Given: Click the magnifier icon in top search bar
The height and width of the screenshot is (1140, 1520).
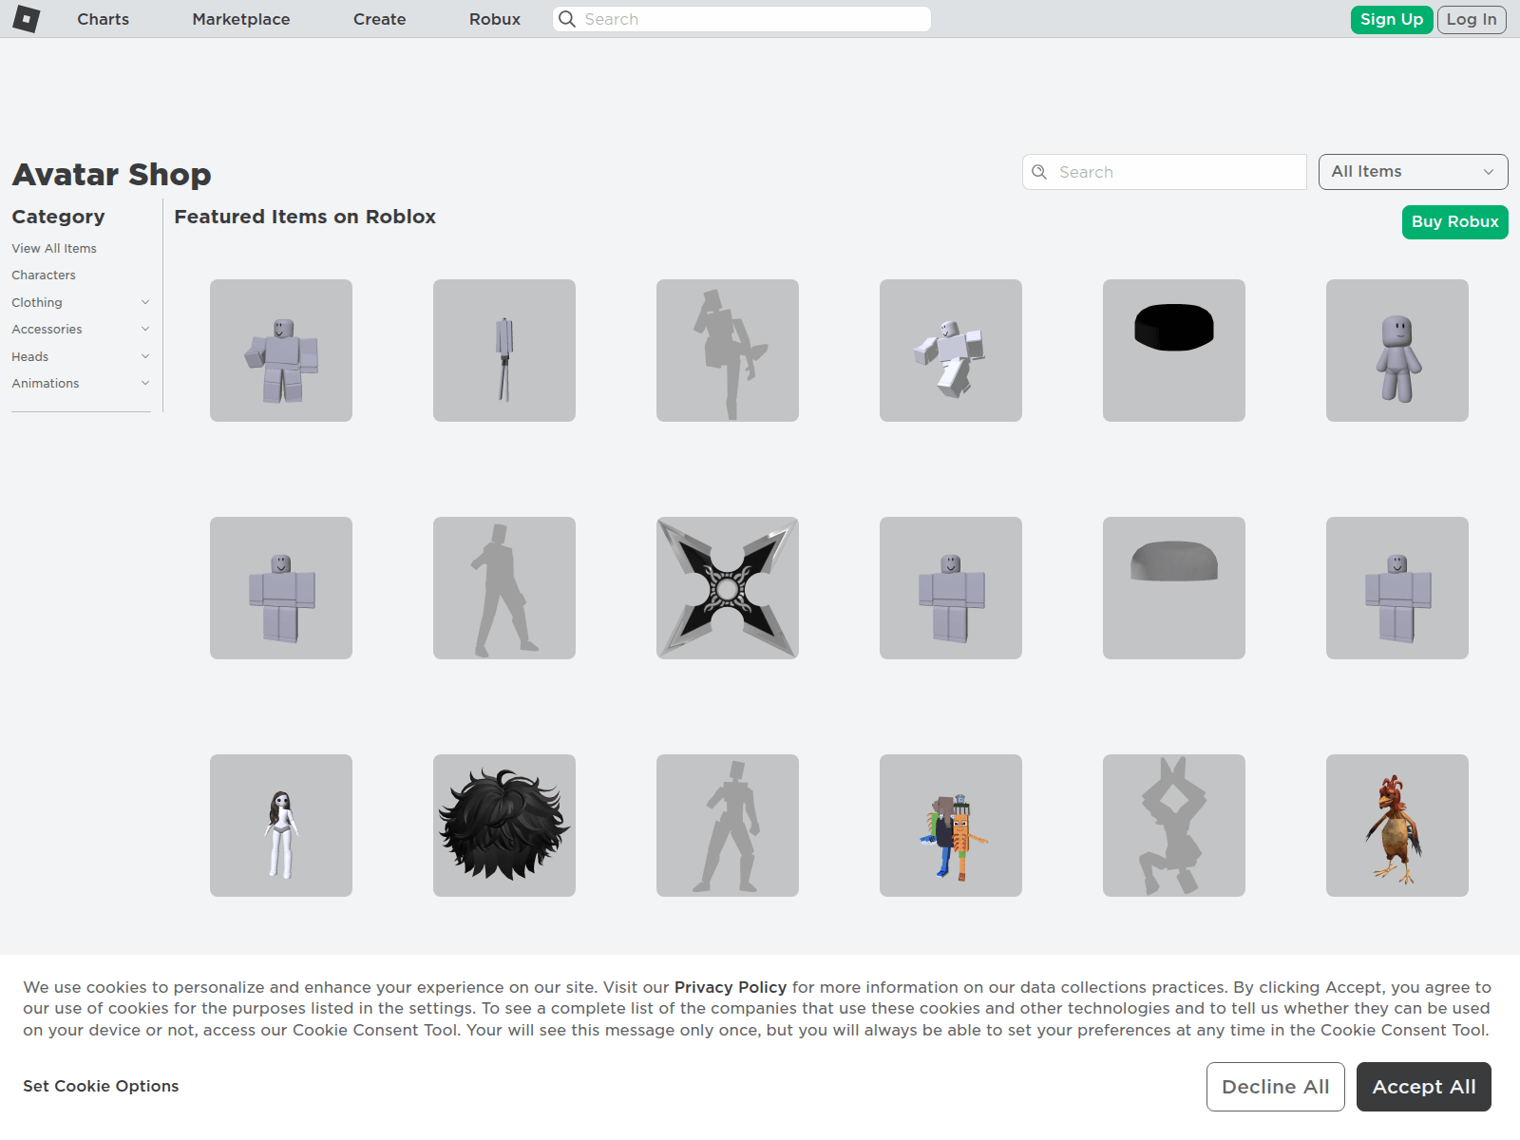Looking at the screenshot, I should point(567,19).
